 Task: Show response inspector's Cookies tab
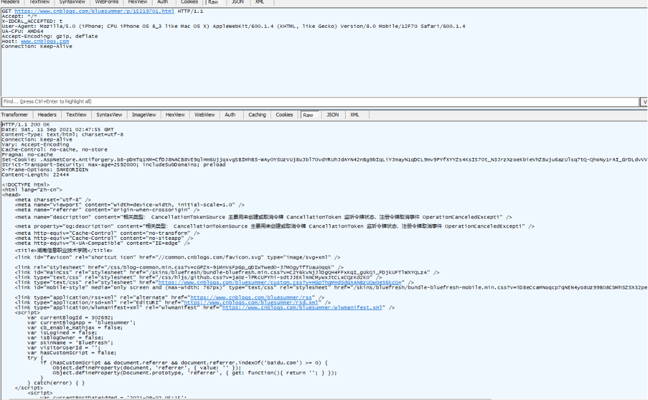click(x=284, y=115)
